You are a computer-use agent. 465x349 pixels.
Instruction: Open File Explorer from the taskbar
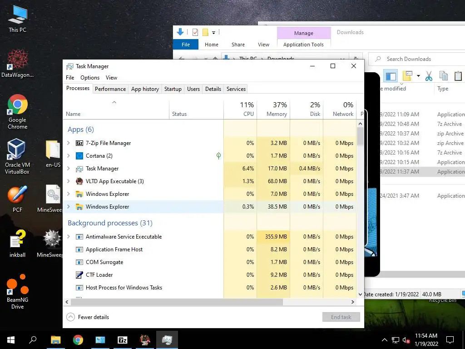(x=55, y=340)
